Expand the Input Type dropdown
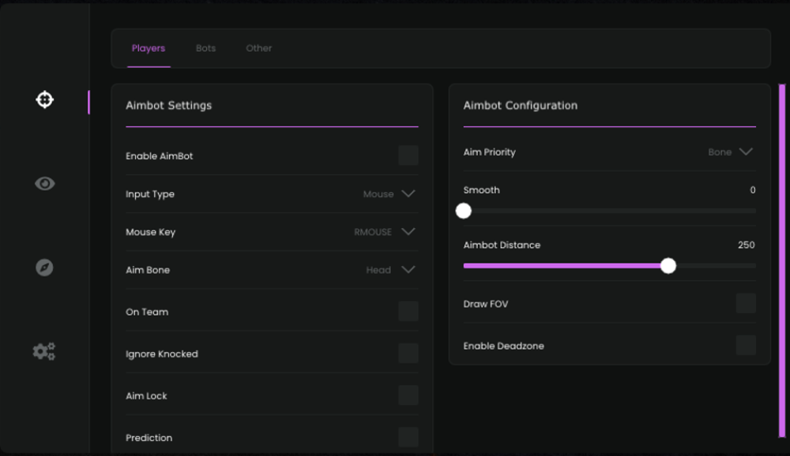 (408, 194)
